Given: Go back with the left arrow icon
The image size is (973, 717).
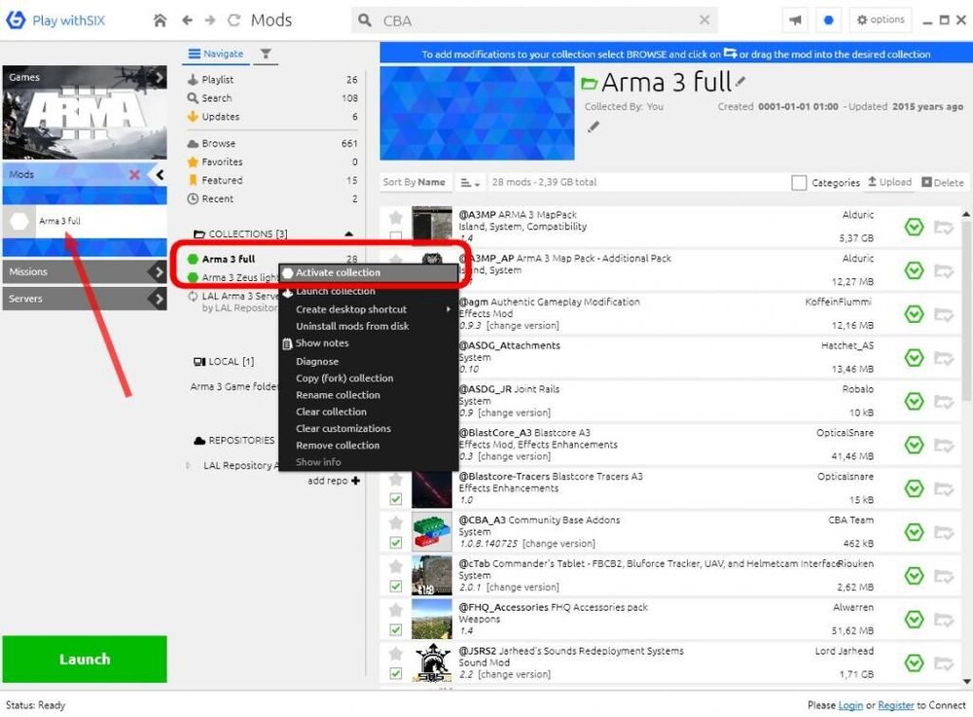Looking at the screenshot, I should pos(187,20).
